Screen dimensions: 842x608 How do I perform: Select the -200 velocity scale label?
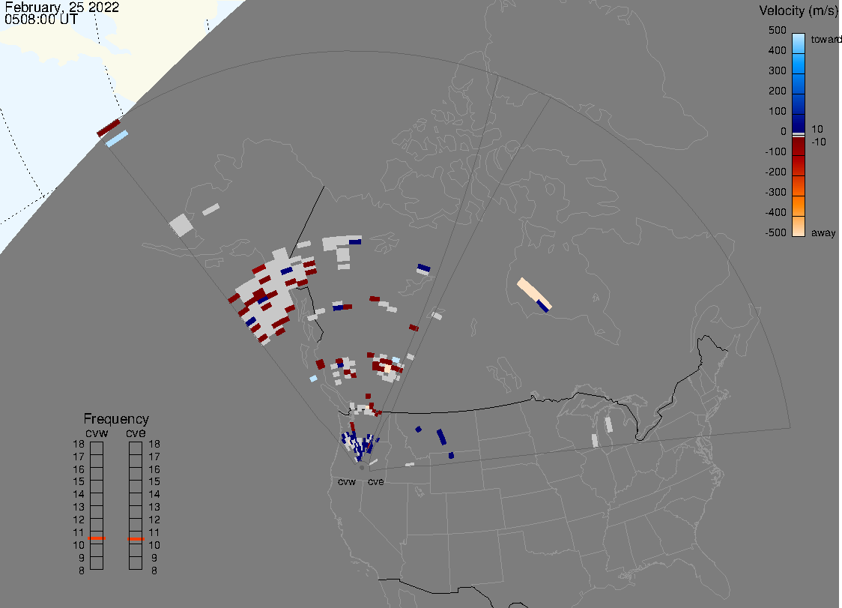[x=775, y=172]
